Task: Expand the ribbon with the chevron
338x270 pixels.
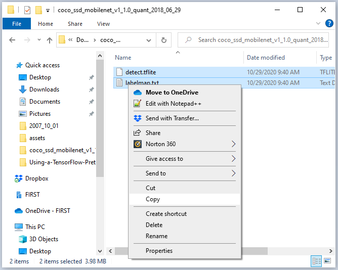Action: click(318, 23)
